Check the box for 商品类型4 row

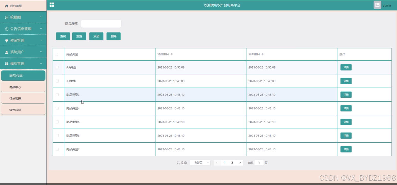57,108
